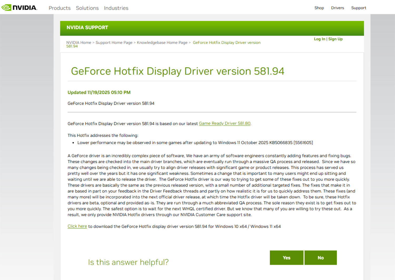
Task: Click the Log In link
Action: click(319, 39)
